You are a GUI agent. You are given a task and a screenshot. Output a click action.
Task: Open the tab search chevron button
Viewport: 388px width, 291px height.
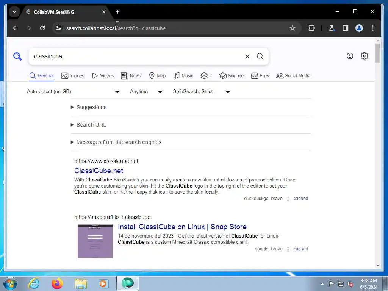(14, 12)
